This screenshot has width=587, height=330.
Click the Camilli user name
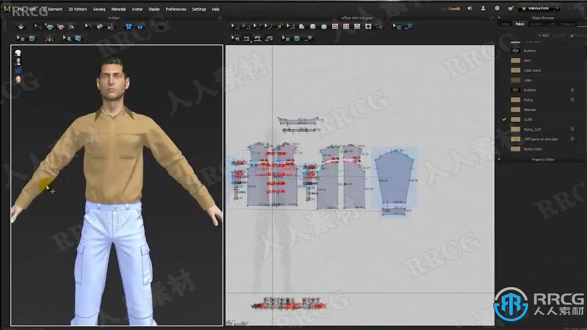tap(454, 9)
